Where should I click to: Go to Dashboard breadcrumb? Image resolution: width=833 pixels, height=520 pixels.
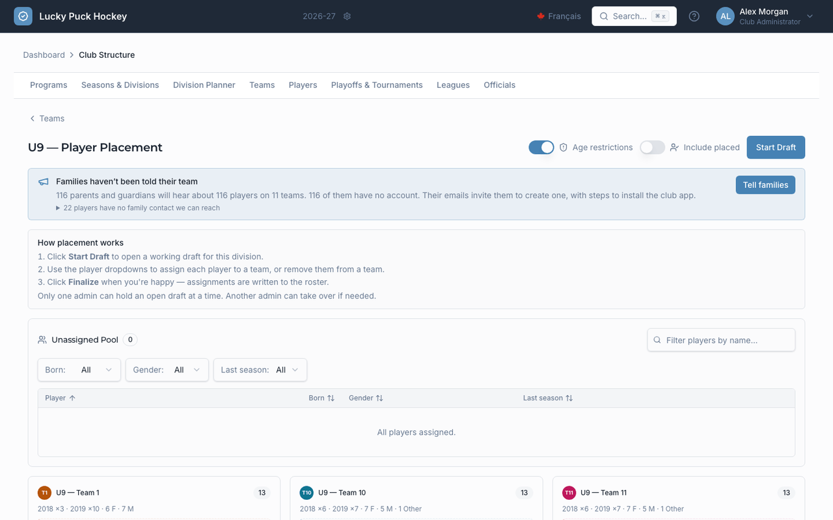tap(44, 55)
